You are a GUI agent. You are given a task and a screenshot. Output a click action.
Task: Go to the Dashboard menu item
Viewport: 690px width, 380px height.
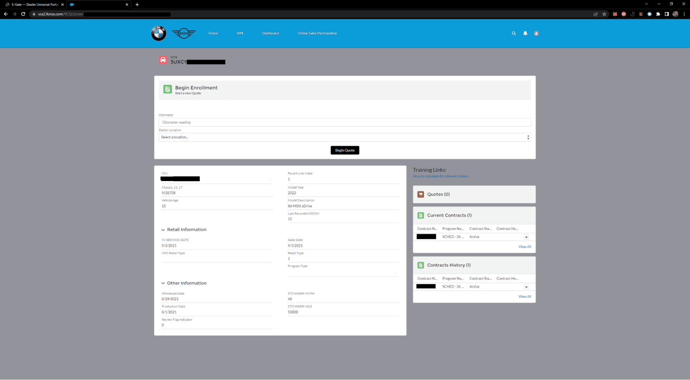coord(270,33)
